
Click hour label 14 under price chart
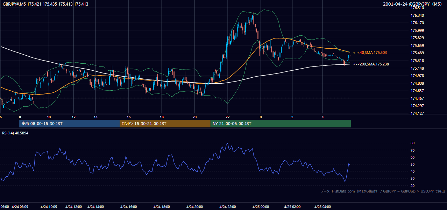pyautogui.click(x=95, y=117)
